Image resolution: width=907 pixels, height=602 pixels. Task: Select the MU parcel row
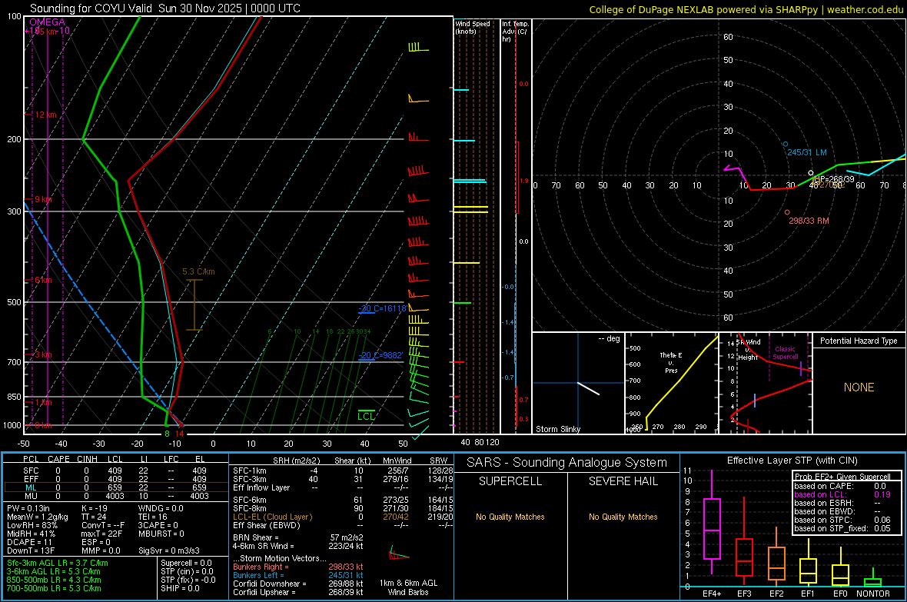tap(115, 495)
